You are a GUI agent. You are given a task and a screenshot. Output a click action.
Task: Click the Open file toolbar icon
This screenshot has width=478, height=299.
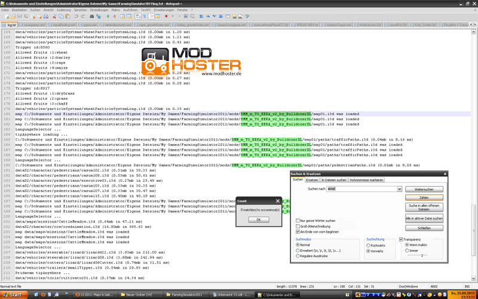[x=13, y=17]
